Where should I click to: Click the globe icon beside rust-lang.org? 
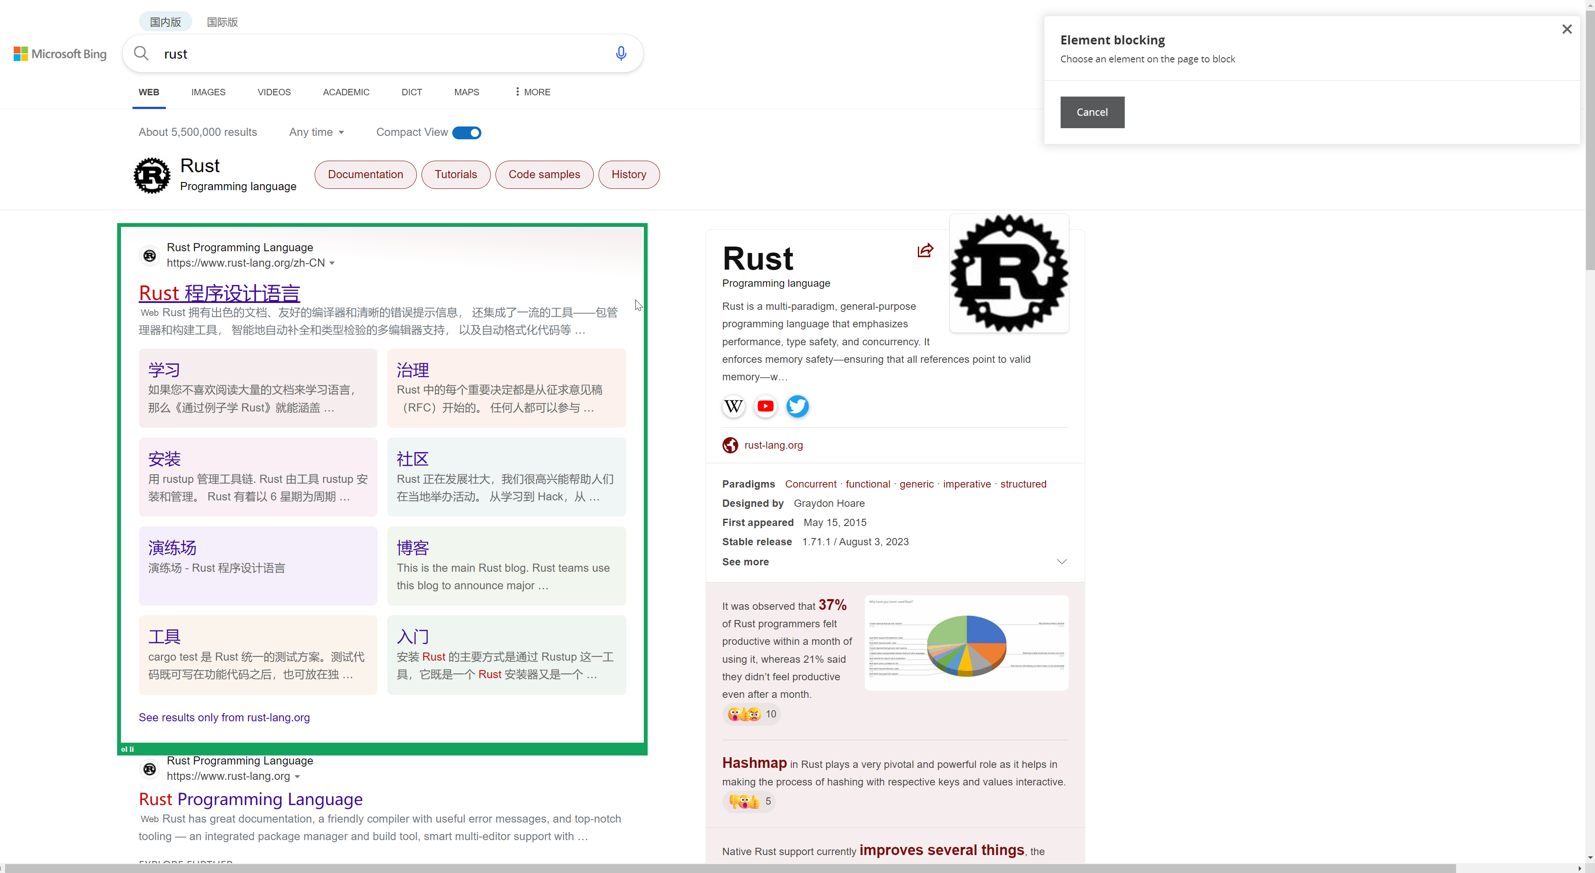point(730,445)
